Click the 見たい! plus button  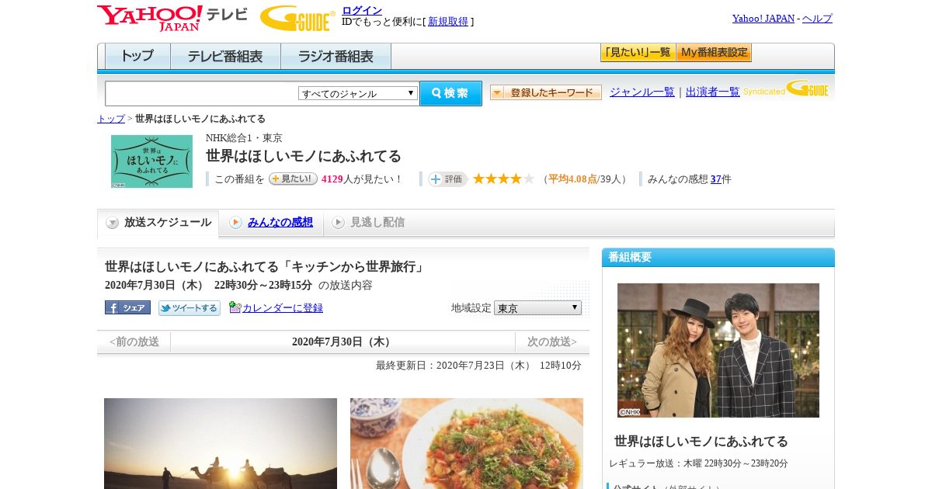tap(293, 179)
